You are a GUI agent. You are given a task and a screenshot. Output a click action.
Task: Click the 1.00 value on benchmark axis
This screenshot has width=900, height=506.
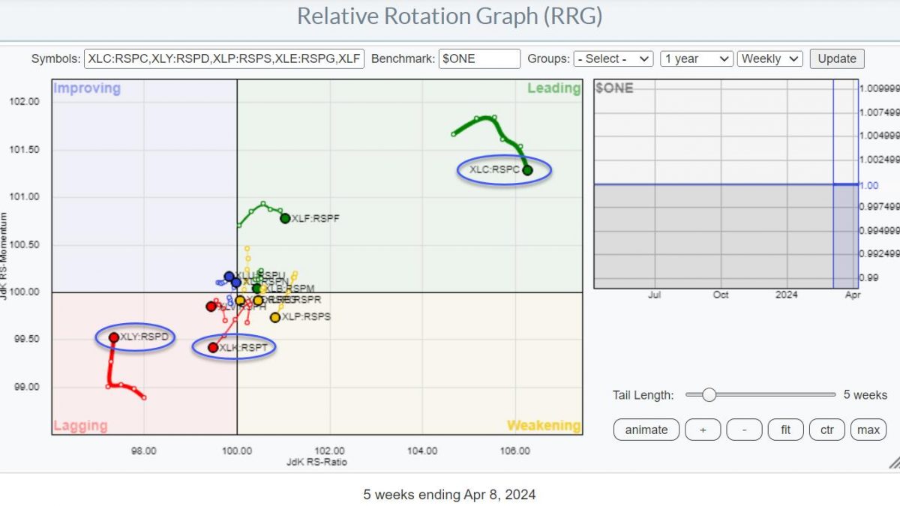(868, 184)
